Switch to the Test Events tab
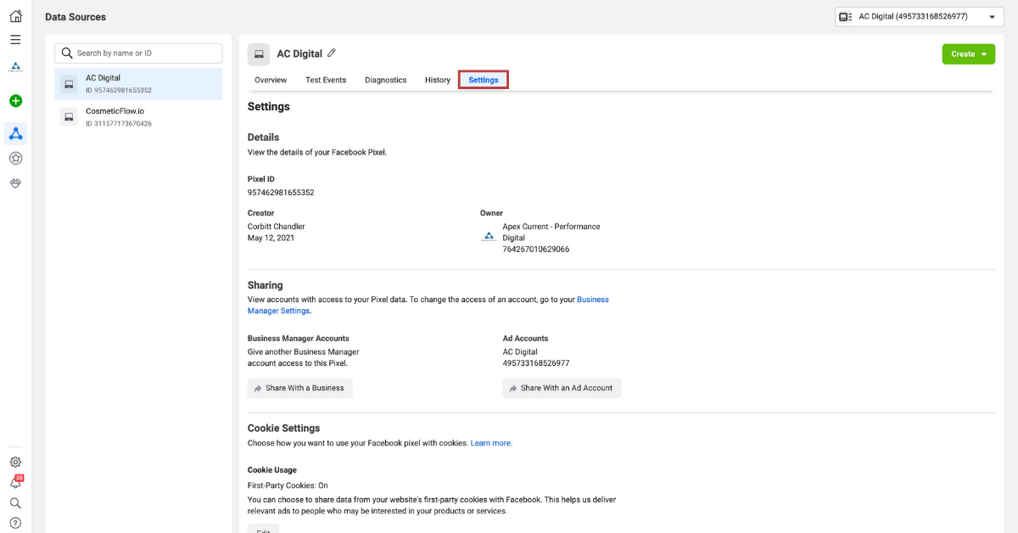Image resolution: width=1018 pixels, height=533 pixels. [326, 80]
